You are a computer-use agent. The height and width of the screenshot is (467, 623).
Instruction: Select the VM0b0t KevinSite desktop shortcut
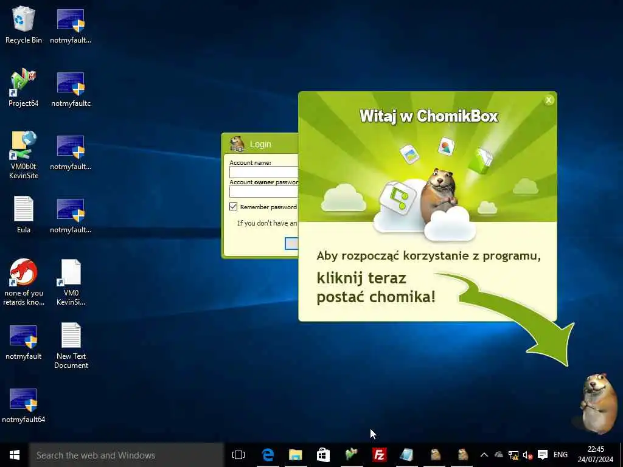click(24, 155)
